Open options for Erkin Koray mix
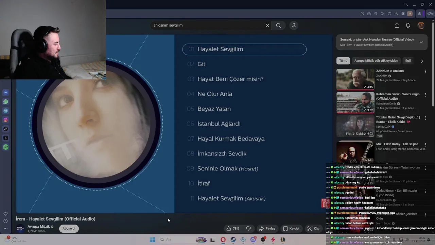Image resolution: width=435 pixels, height=245 pixels. click(425, 145)
